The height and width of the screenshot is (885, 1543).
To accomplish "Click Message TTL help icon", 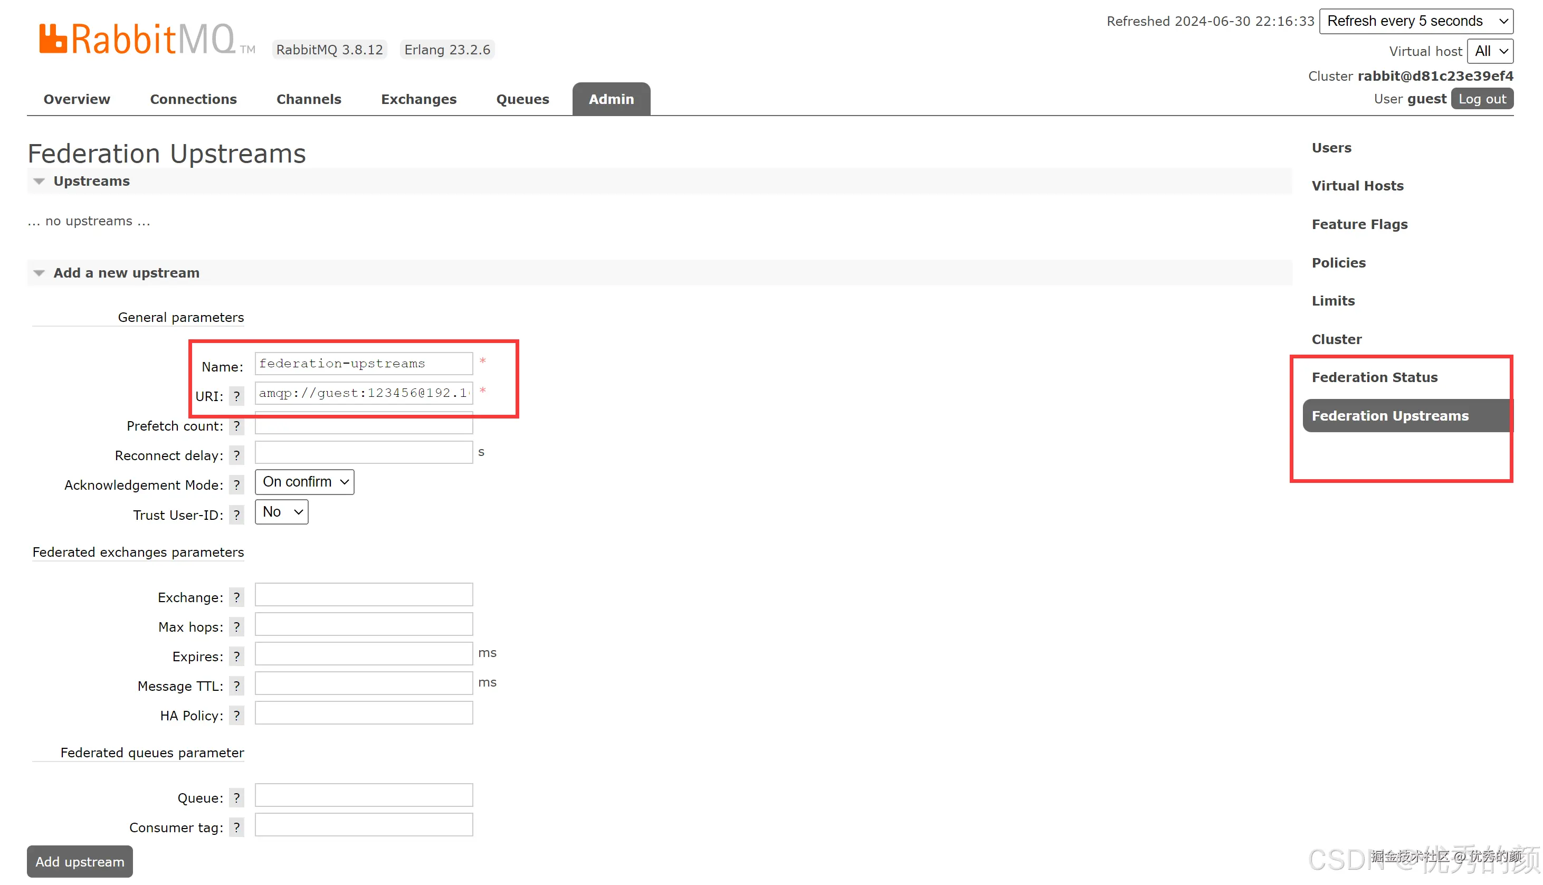I will tap(236, 686).
